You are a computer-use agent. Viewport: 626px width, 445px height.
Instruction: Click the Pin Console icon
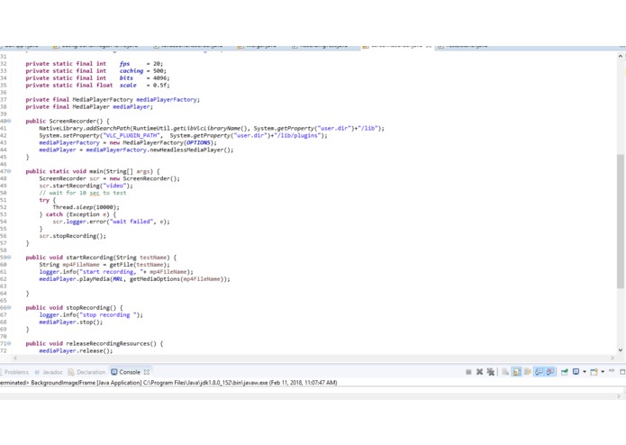coord(565,372)
